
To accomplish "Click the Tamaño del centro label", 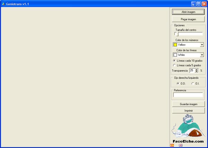I will point(186,30).
